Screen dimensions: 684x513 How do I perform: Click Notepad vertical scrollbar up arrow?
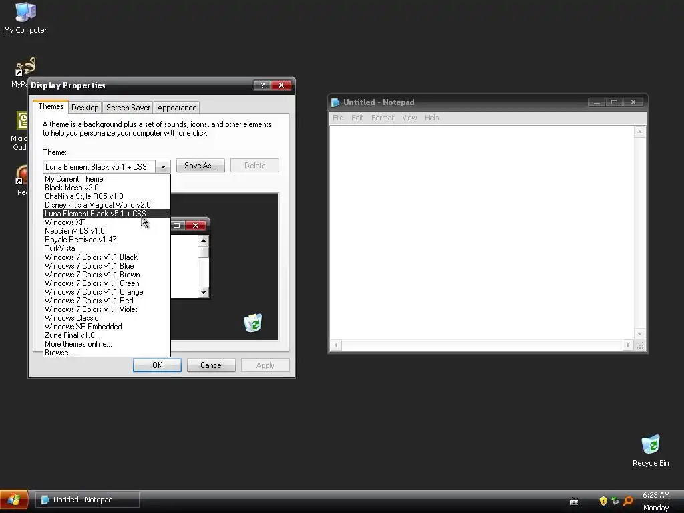coord(639,132)
